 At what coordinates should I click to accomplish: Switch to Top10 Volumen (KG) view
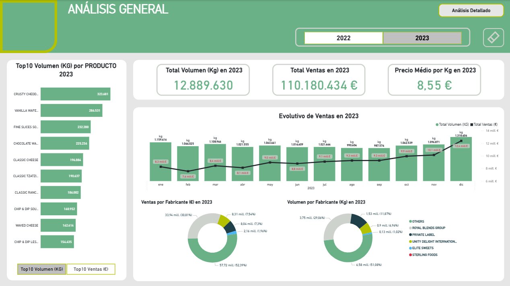coord(42,269)
